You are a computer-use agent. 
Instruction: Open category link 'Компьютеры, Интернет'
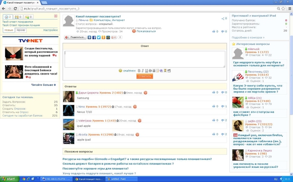coord(109,20)
